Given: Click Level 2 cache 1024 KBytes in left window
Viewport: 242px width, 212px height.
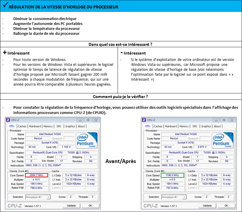Looking at the screenshot, I should (74, 184).
